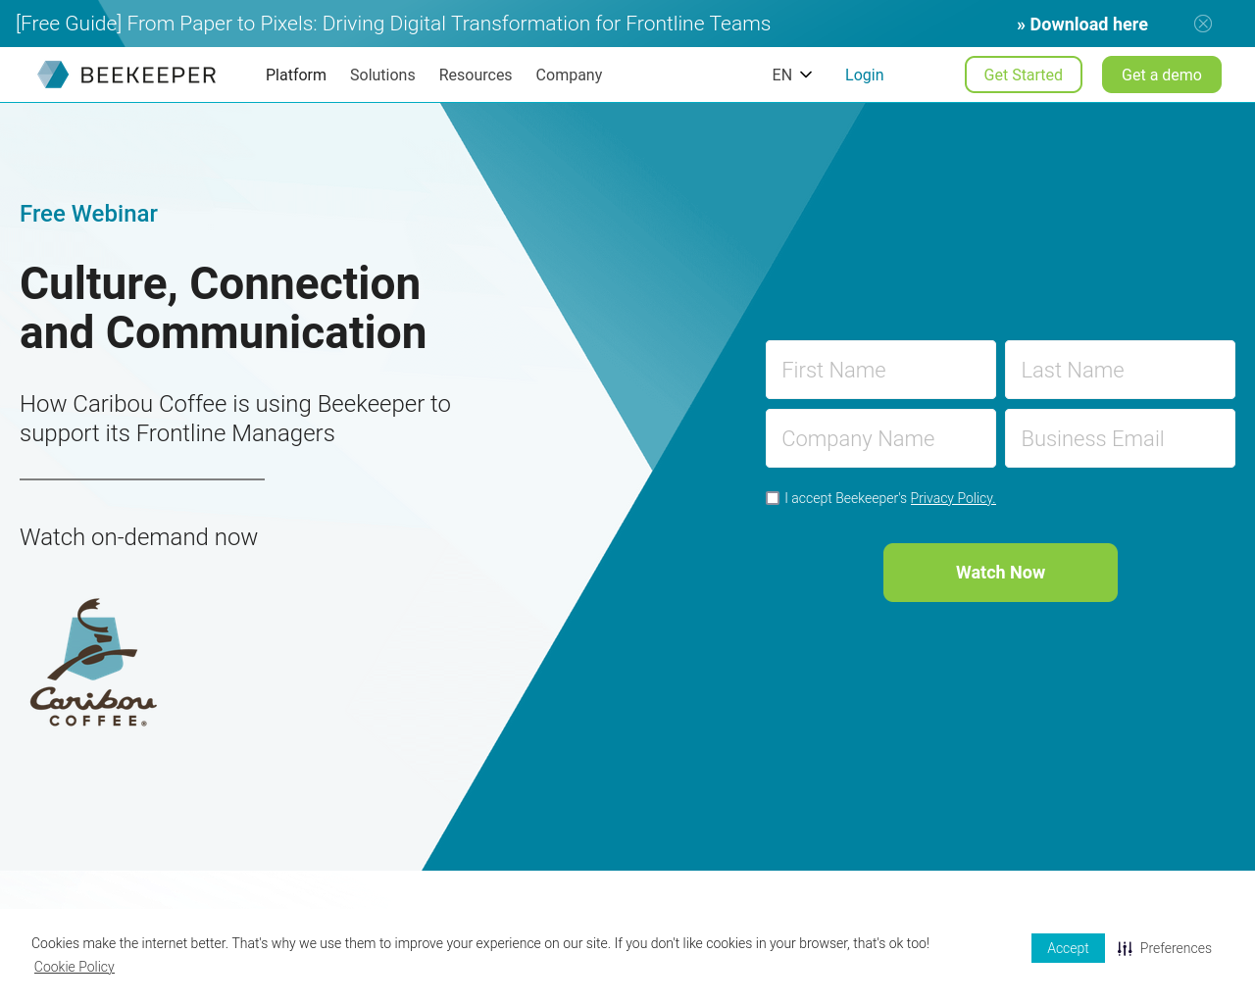Viewport: 1255px width, 1004px height.
Task: Click the Watch Now button
Action: [1000, 573]
